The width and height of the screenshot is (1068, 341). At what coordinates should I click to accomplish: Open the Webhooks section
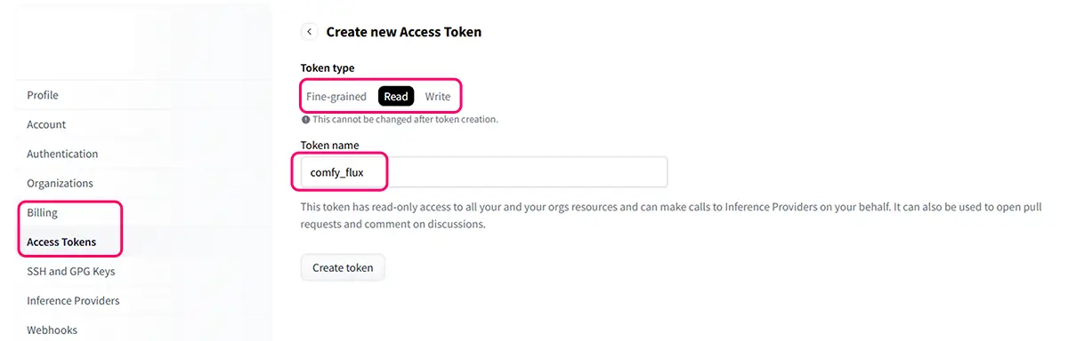click(52, 329)
